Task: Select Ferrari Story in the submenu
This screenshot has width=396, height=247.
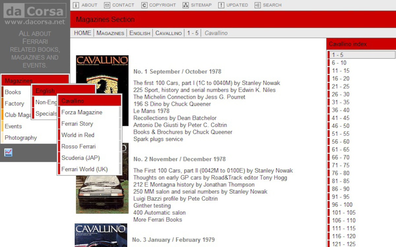Action: point(89,123)
